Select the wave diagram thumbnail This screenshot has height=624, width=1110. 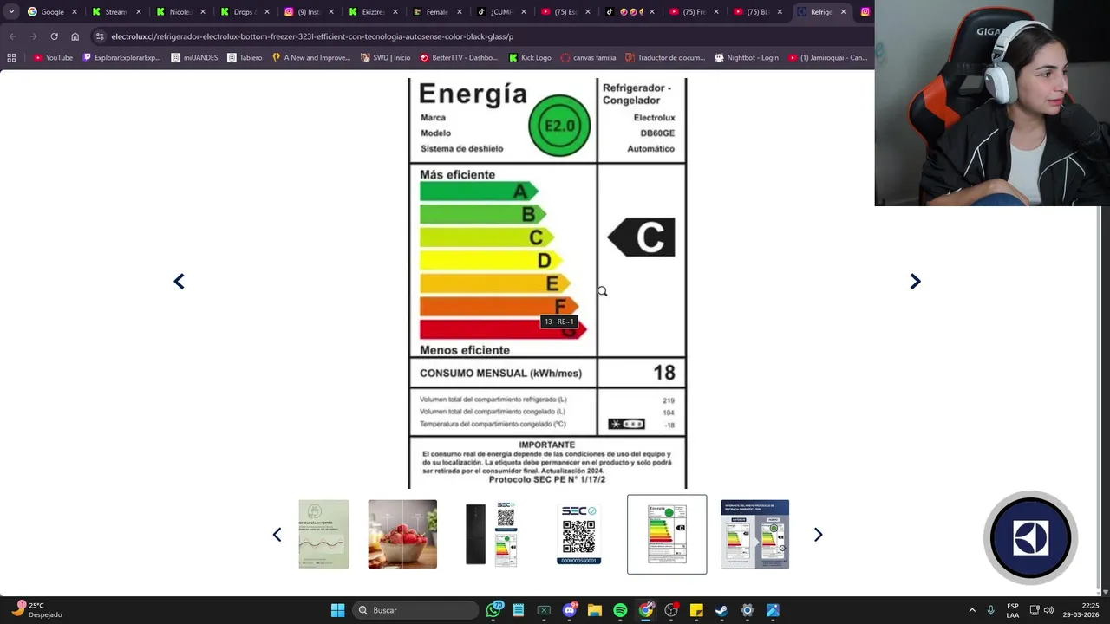(323, 534)
